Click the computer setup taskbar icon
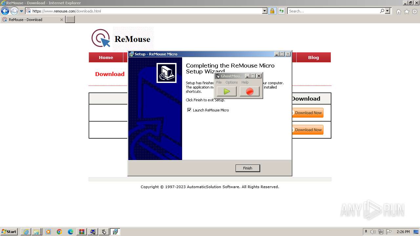Viewport: 420px width, 236px height. [x=93, y=232]
